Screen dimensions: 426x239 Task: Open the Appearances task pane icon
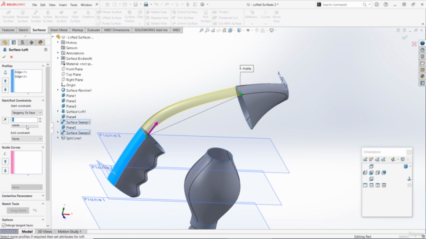click(x=422, y=76)
